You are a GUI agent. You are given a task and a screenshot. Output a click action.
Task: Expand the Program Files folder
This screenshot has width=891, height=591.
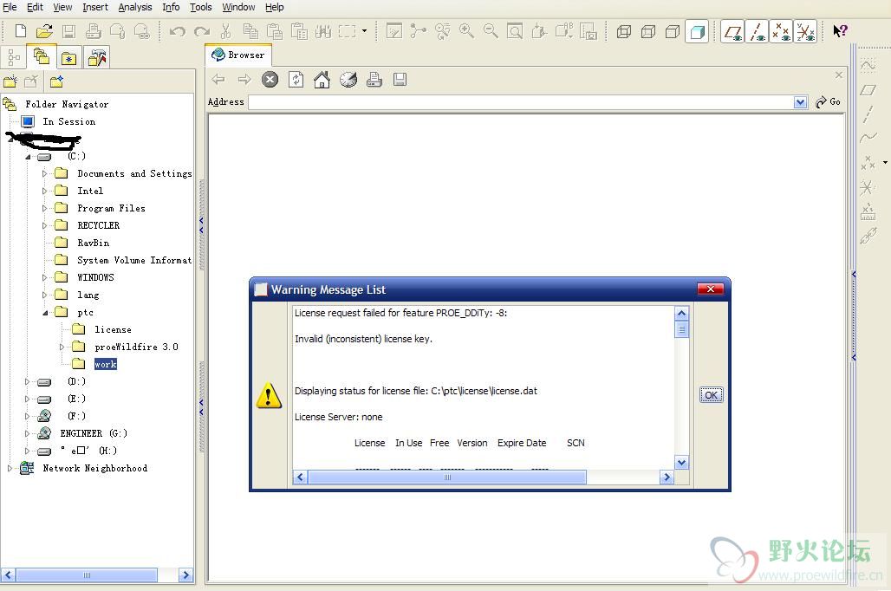(x=45, y=208)
